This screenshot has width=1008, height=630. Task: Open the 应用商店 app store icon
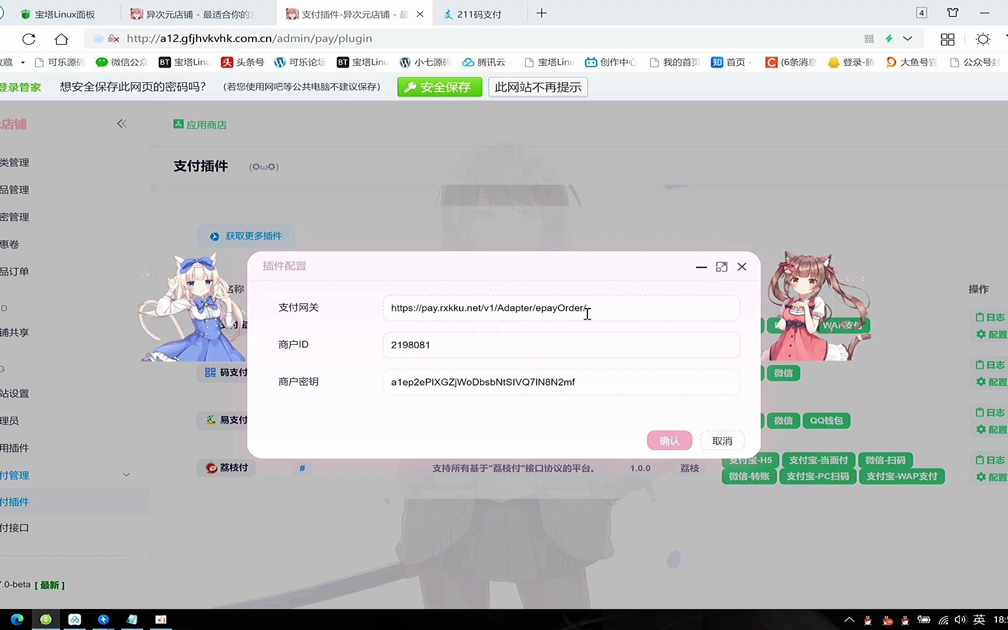pyautogui.click(x=178, y=124)
